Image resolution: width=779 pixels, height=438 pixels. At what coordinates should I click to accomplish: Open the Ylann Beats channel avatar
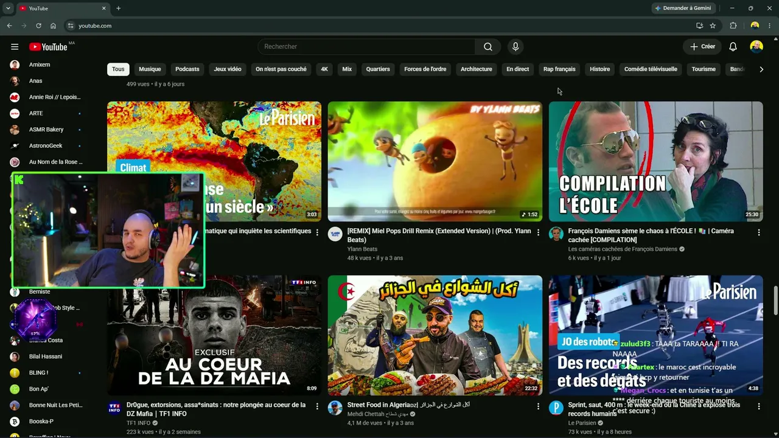[335, 234]
